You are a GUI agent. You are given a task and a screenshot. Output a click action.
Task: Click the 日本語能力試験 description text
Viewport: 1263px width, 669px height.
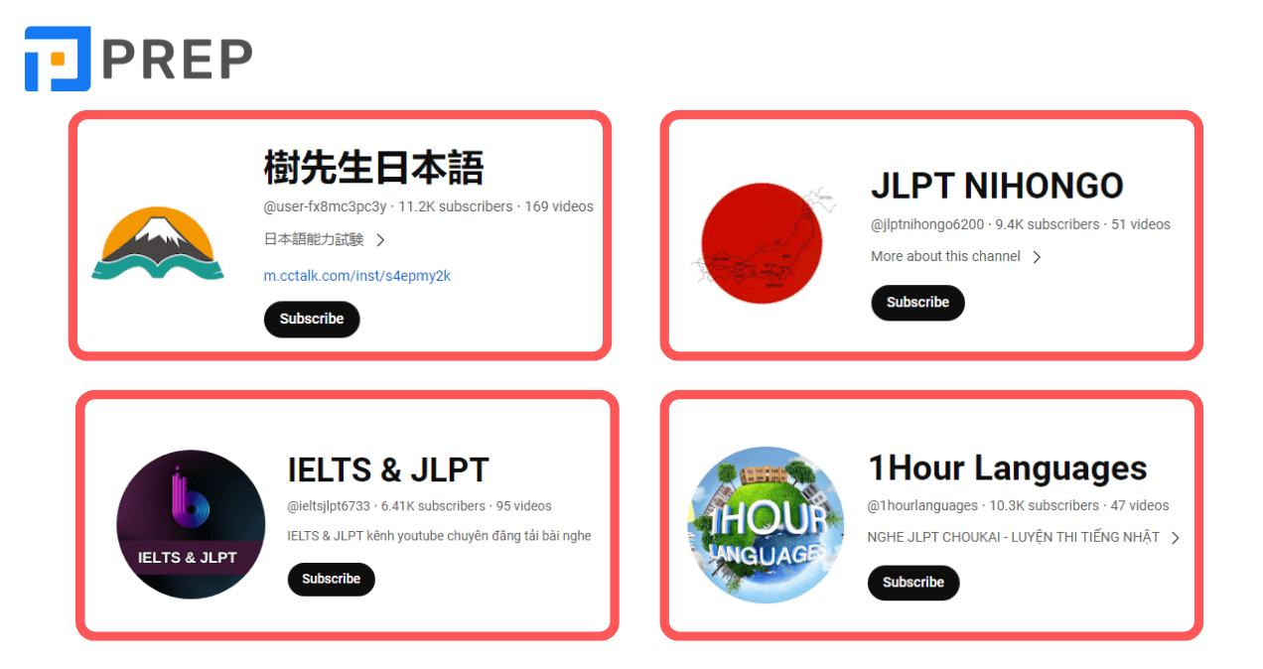(314, 239)
